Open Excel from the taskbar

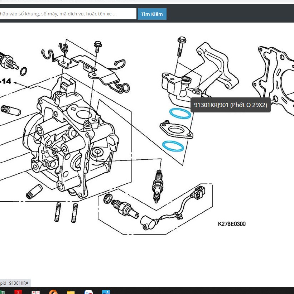click(2, 291)
